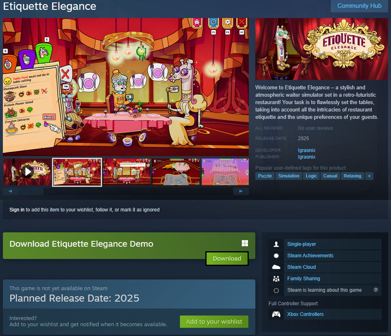Select the fifth screenshot thumbnail with the purple background

[x=225, y=172]
